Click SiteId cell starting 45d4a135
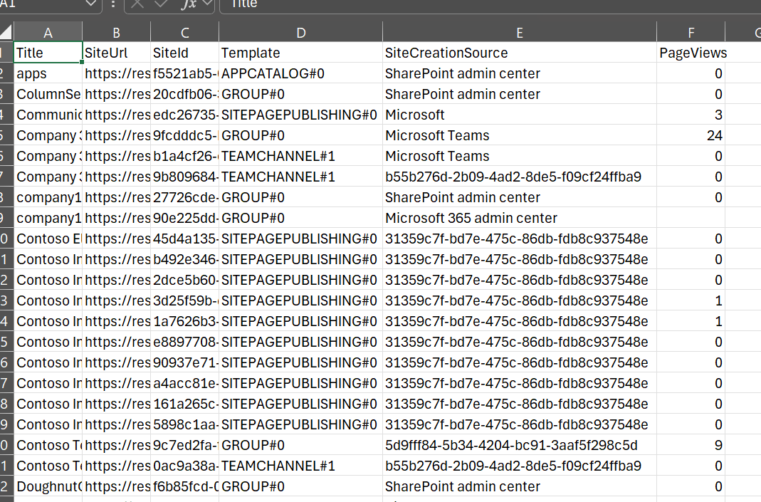This screenshot has height=502, width=761. (185, 239)
